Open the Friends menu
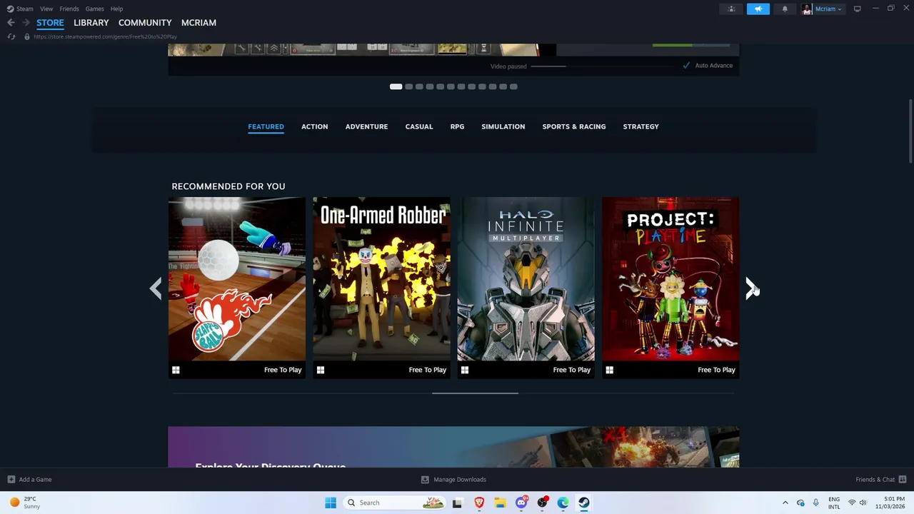 69,9
